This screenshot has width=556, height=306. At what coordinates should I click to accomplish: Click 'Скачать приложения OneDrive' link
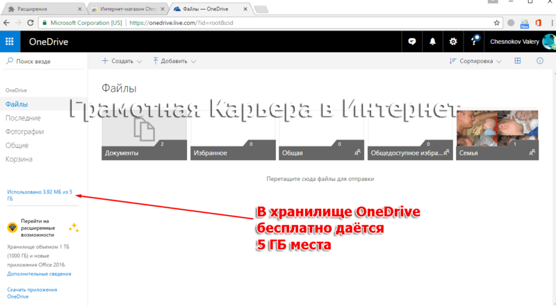[32, 293]
